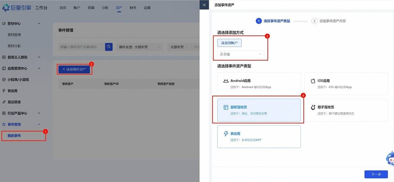Image resolution: width=394 pixels, height=182 pixels.
Task: Click the 快应用 card lightning icon
Action: coord(226,134)
